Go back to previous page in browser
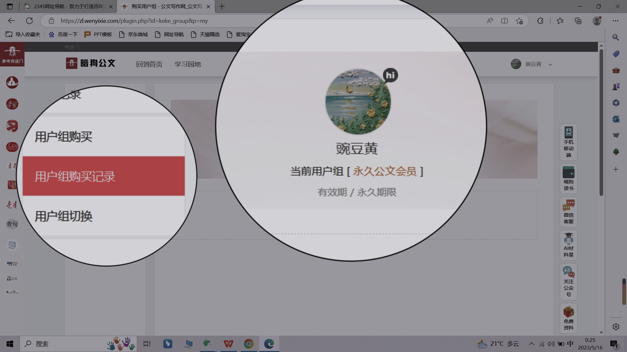Viewport: 627px width, 352px height. click(x=11, y=21)
